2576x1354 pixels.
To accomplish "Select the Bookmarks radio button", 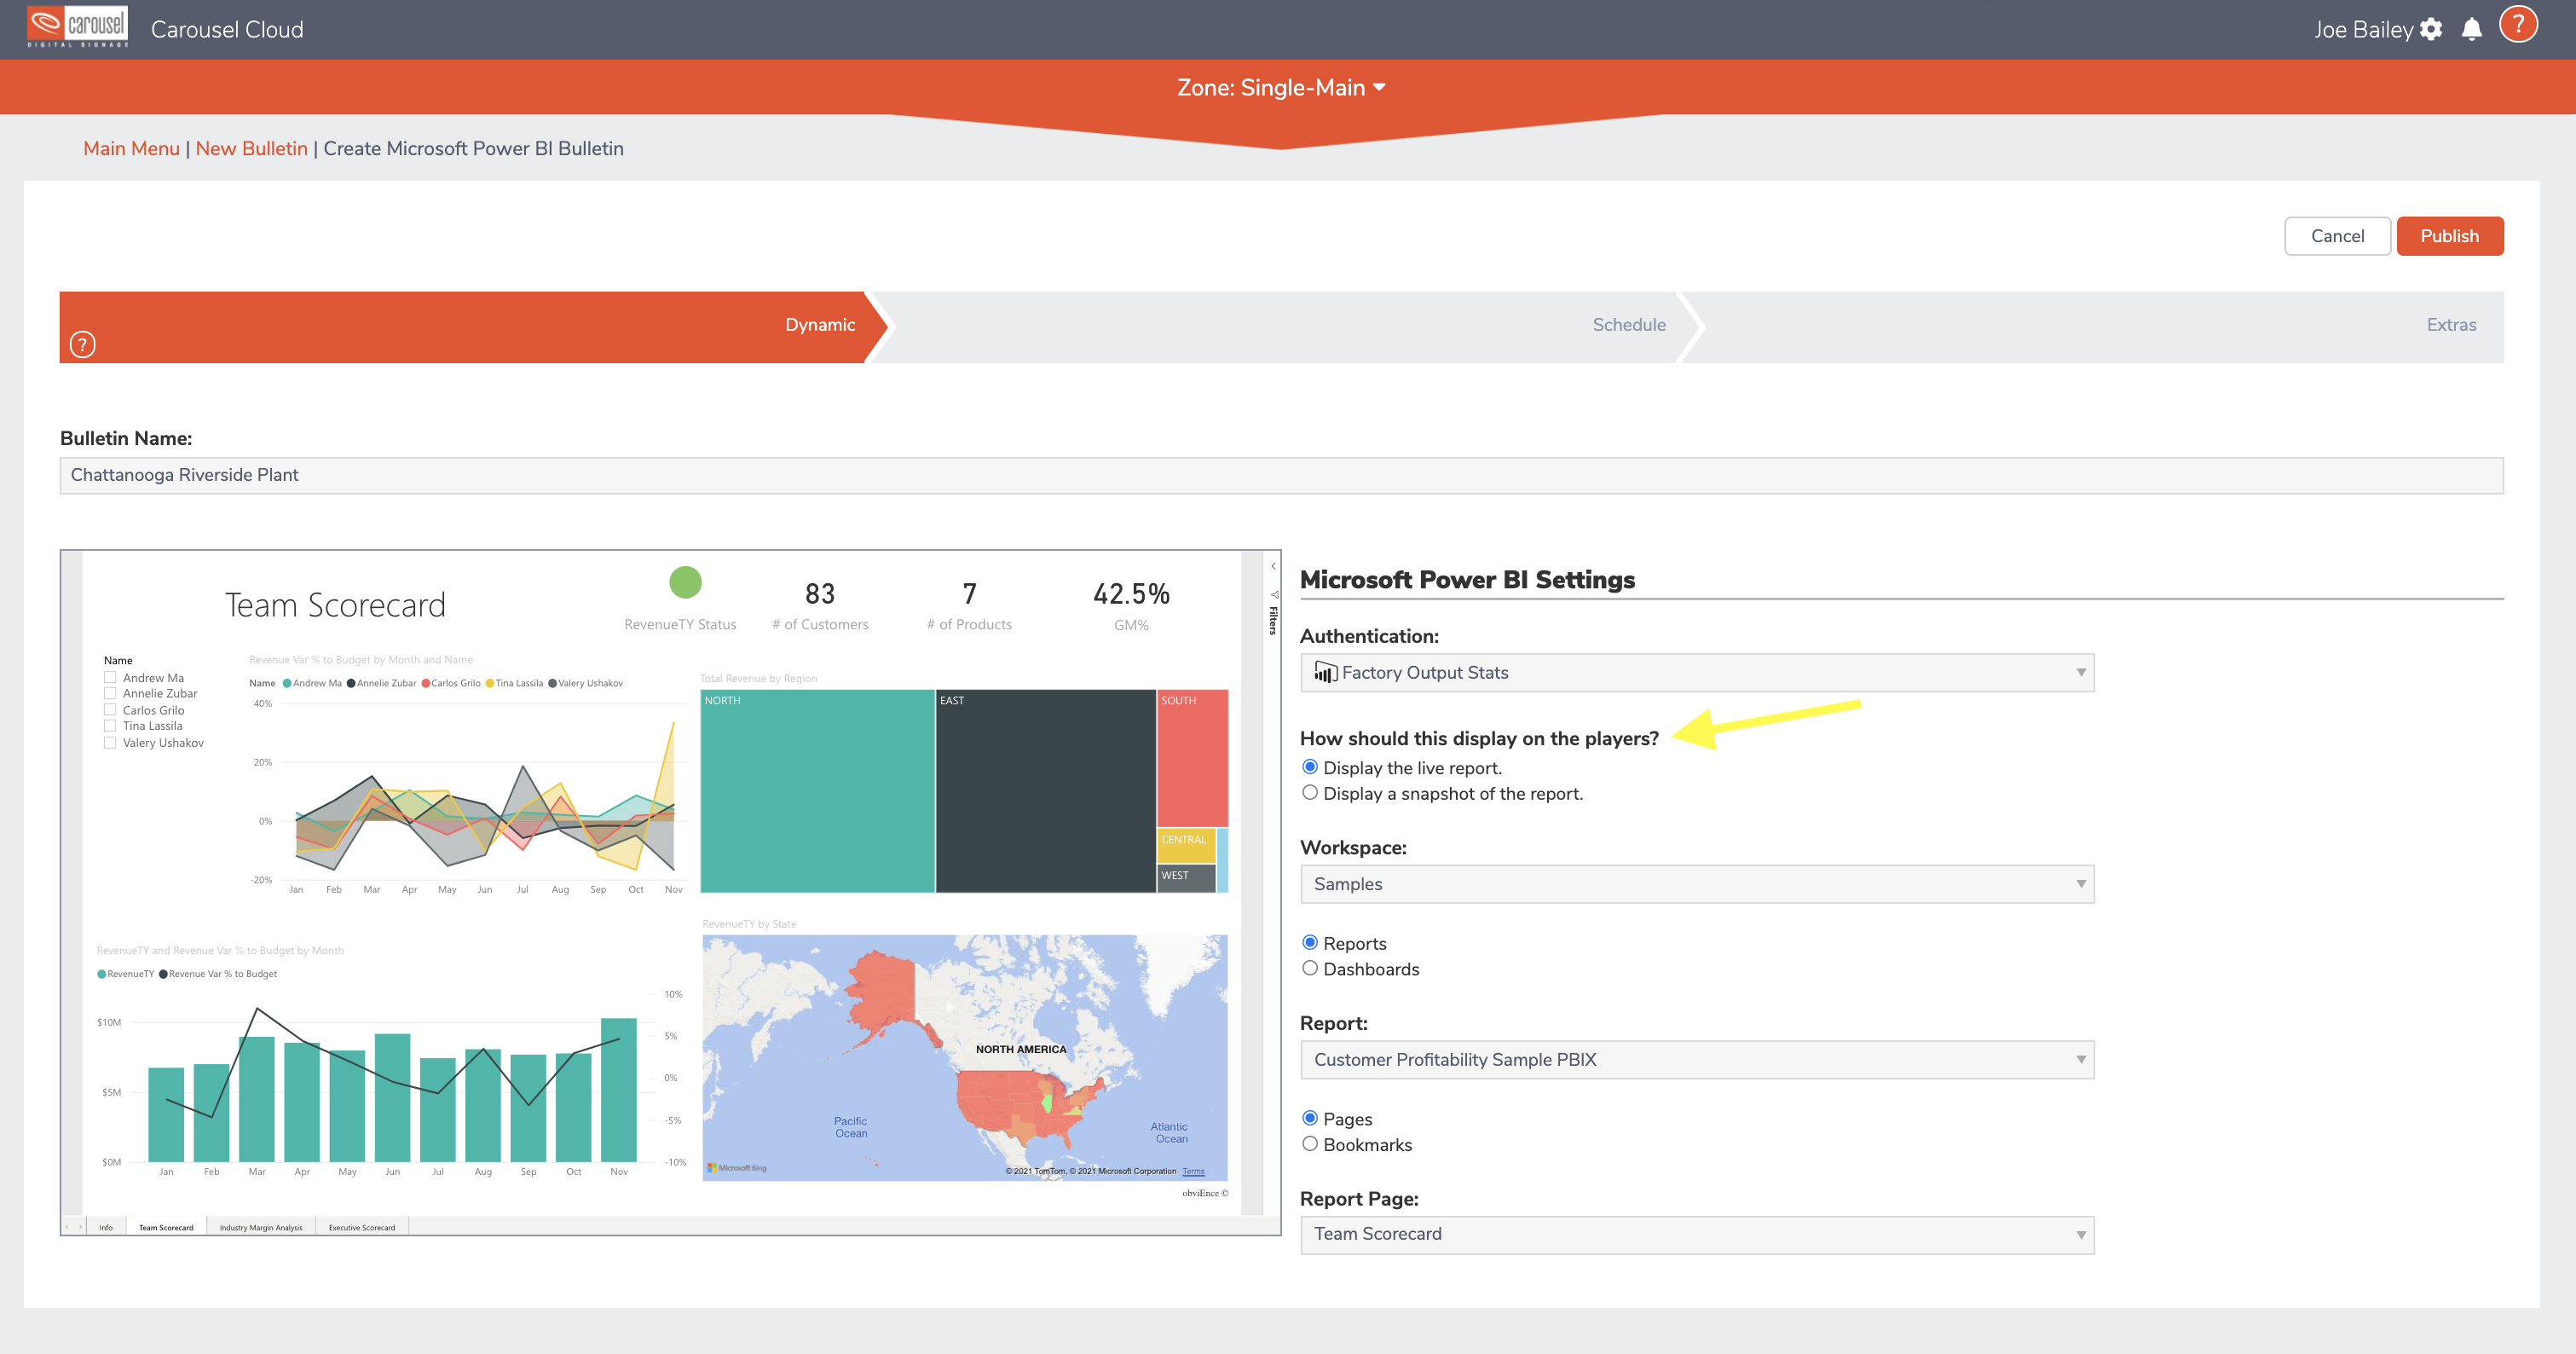I will pyautogui.click(x=1310, y=1144).
